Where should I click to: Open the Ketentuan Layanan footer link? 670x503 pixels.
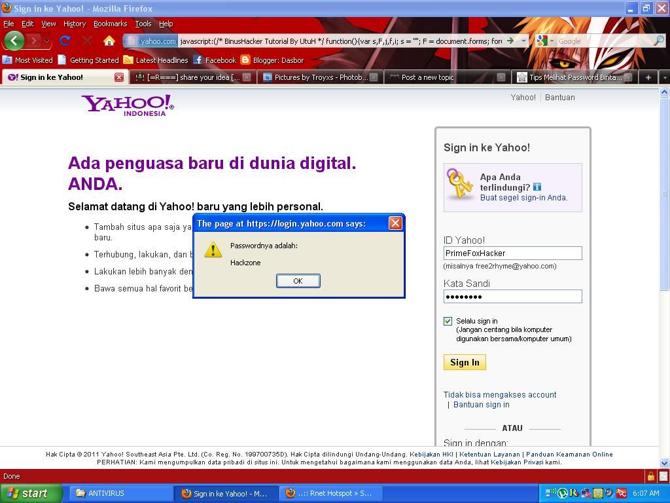click(x=489, y=455)
